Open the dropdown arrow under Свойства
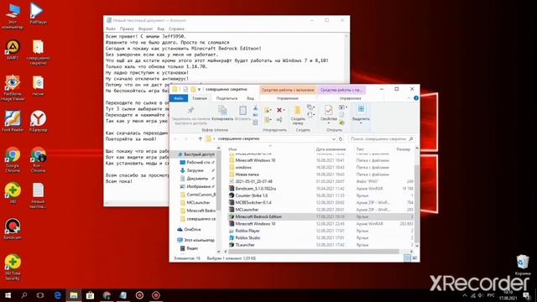 click(x=328, y=123)
